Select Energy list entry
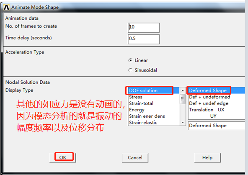 154,110
